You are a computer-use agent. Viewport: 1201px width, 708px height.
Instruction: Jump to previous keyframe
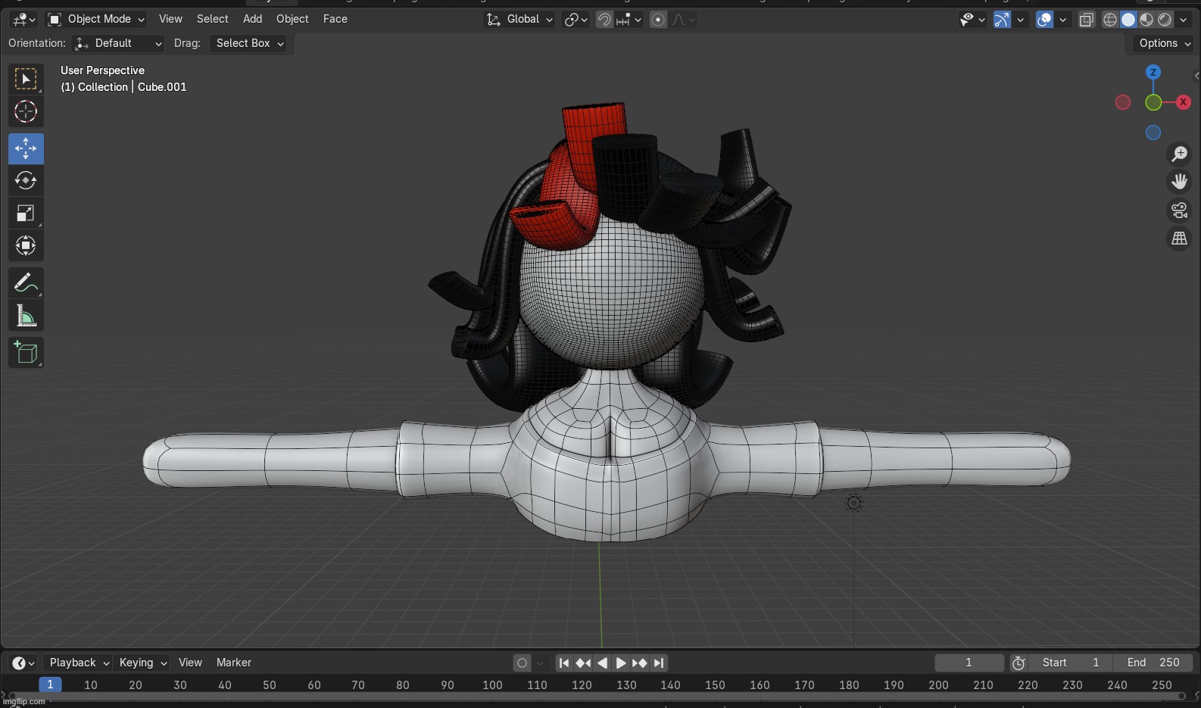pyautogui.click(x=583, y=663)
